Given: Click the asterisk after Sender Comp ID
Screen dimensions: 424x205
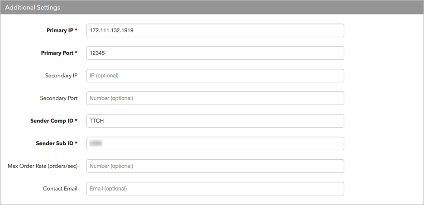Looking at the screenshot, I should 76,120.
